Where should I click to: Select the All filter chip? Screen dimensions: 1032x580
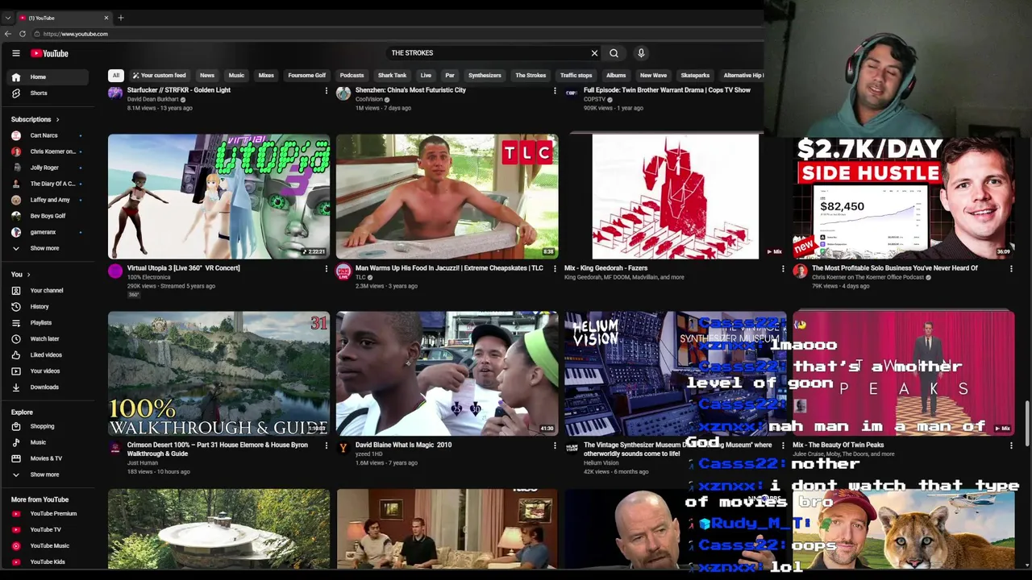click(x=116, y=76)
